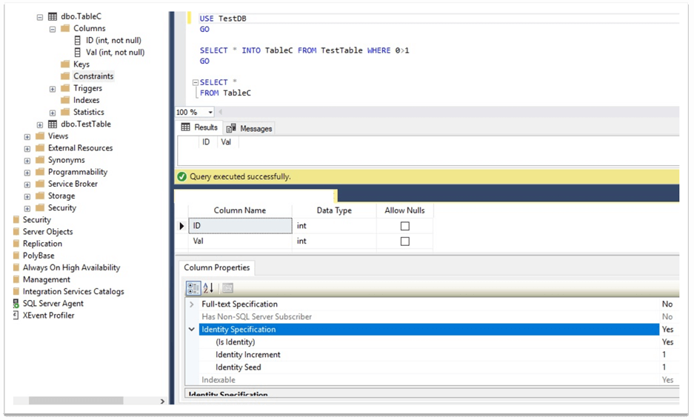Expand the Storage folder
The height and width of the screenshot is (420, 694).
click(27, 196)
